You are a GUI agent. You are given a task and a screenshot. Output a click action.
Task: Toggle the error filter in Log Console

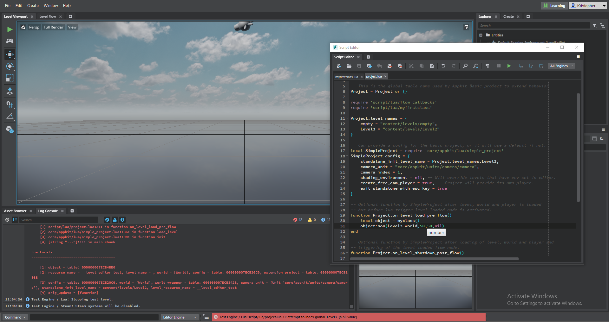click(x=107, y=220)
